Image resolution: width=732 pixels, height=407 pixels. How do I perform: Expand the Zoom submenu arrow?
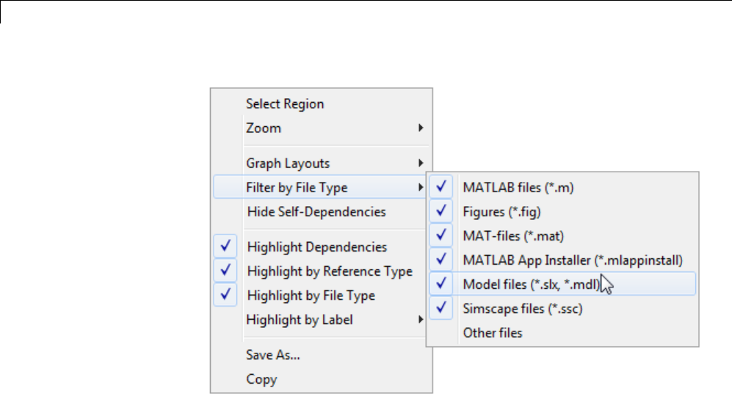point(421,128)
